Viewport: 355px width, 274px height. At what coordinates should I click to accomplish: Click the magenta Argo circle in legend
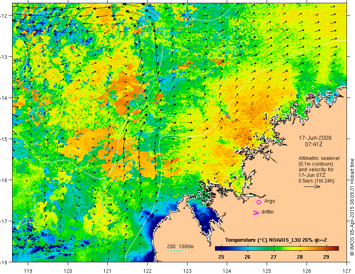click(x=259, y=202)
